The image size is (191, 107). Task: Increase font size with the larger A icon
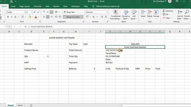click(35, 12)
